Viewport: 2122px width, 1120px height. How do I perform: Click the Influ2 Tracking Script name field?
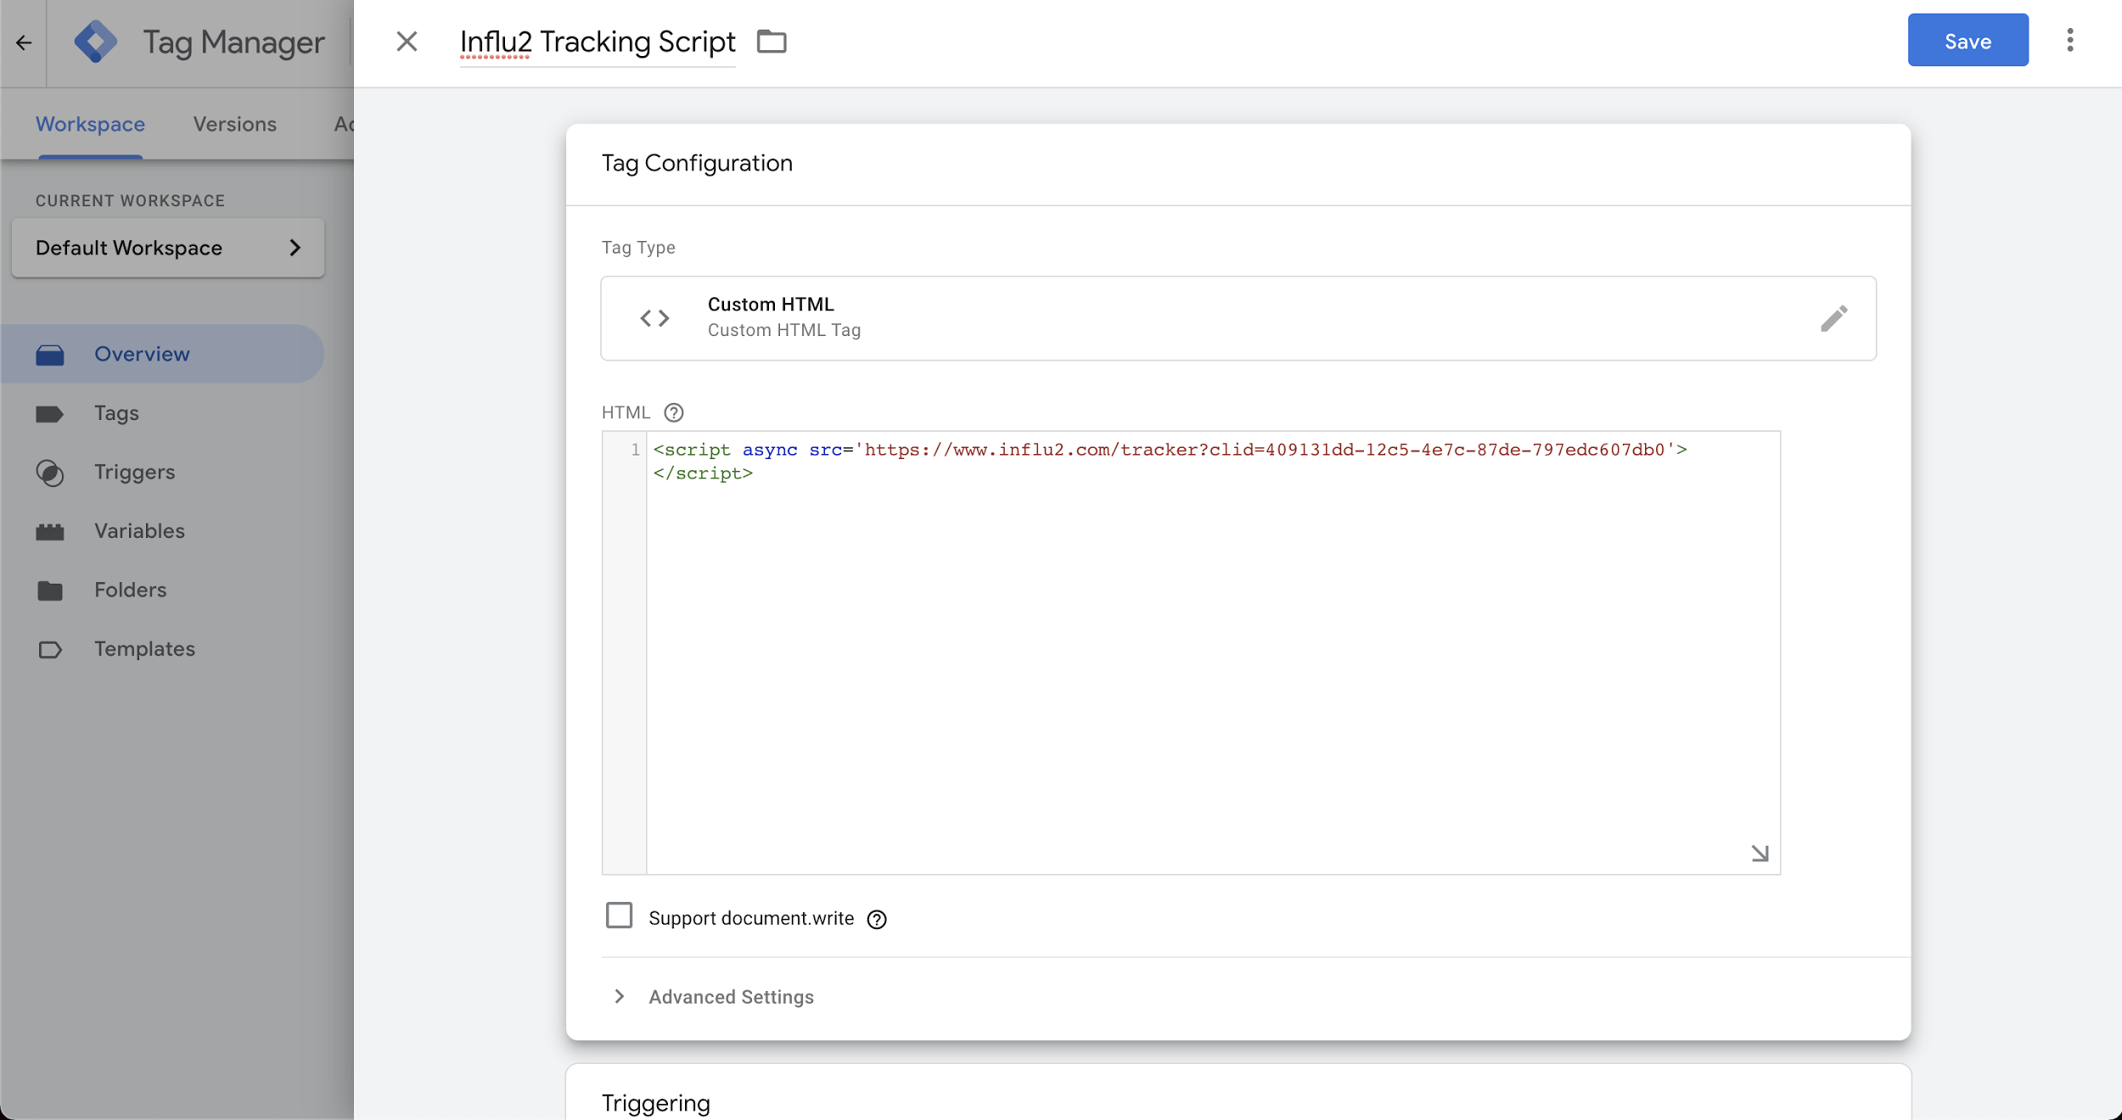click(597, 42)
